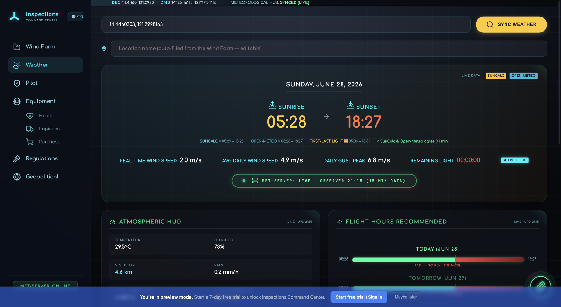Click the location pin icon
This screenshot has width=561, height=307.
[104, 49]
